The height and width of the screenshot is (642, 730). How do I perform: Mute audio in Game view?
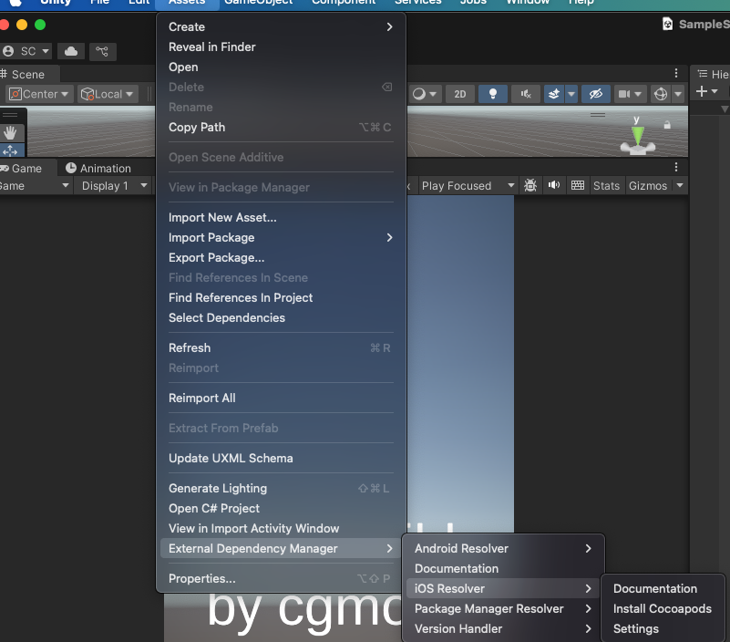(553, 185)
